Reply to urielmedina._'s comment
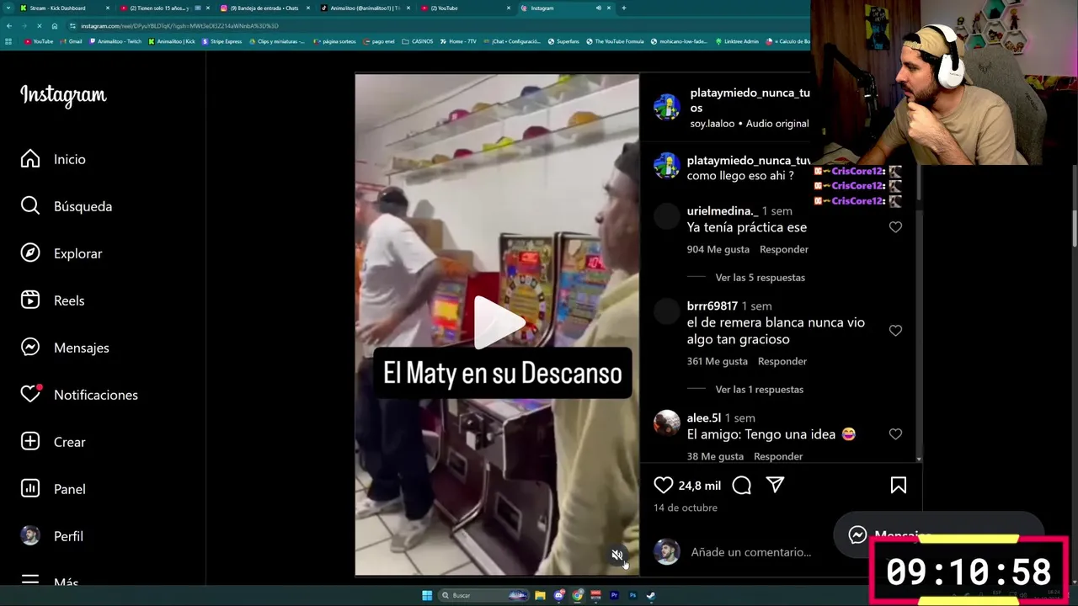The width and height of the screenshot is (1078, 606). click(784, 249)
